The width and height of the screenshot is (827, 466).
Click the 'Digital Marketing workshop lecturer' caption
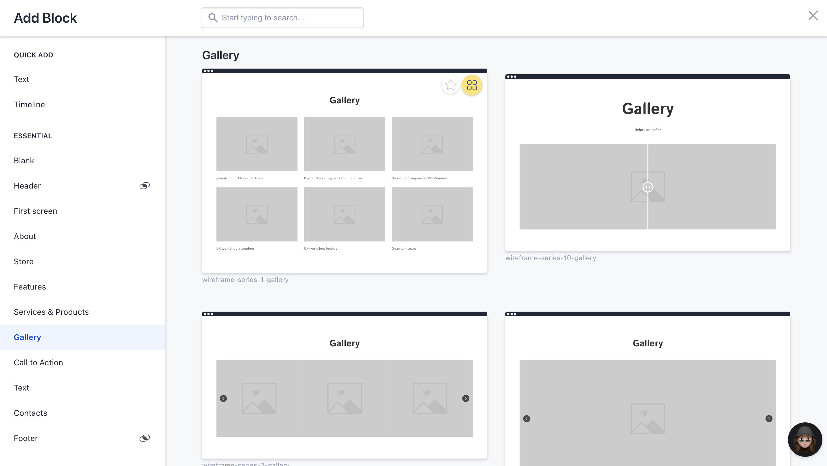click(x=333, y=178)
